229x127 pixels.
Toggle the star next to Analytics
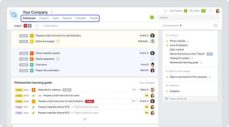[167, 91]
